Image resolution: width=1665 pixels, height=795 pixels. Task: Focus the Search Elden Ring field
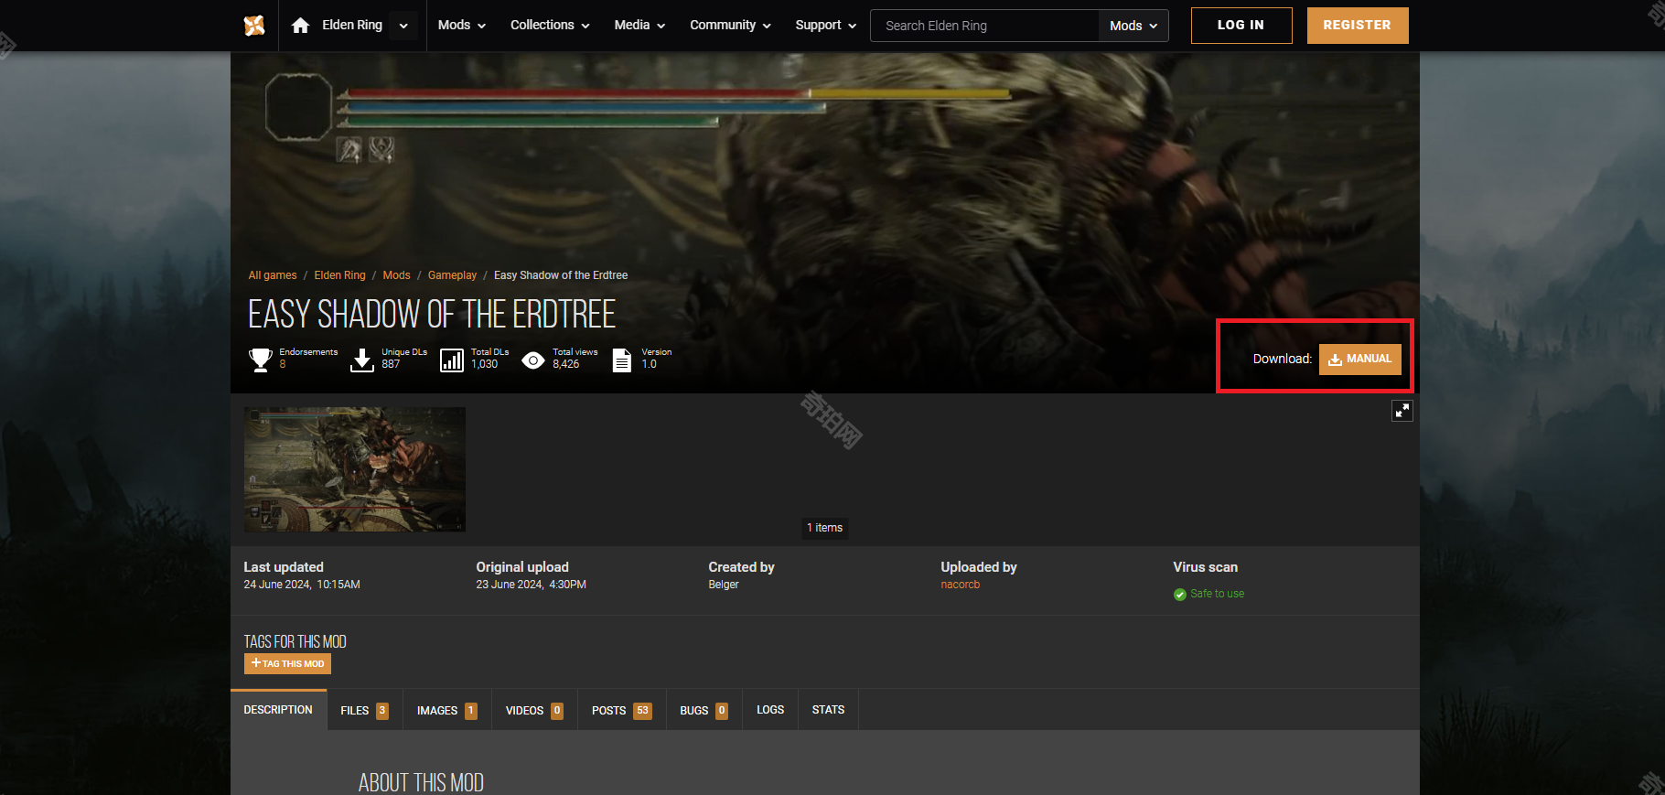point(984,26)
